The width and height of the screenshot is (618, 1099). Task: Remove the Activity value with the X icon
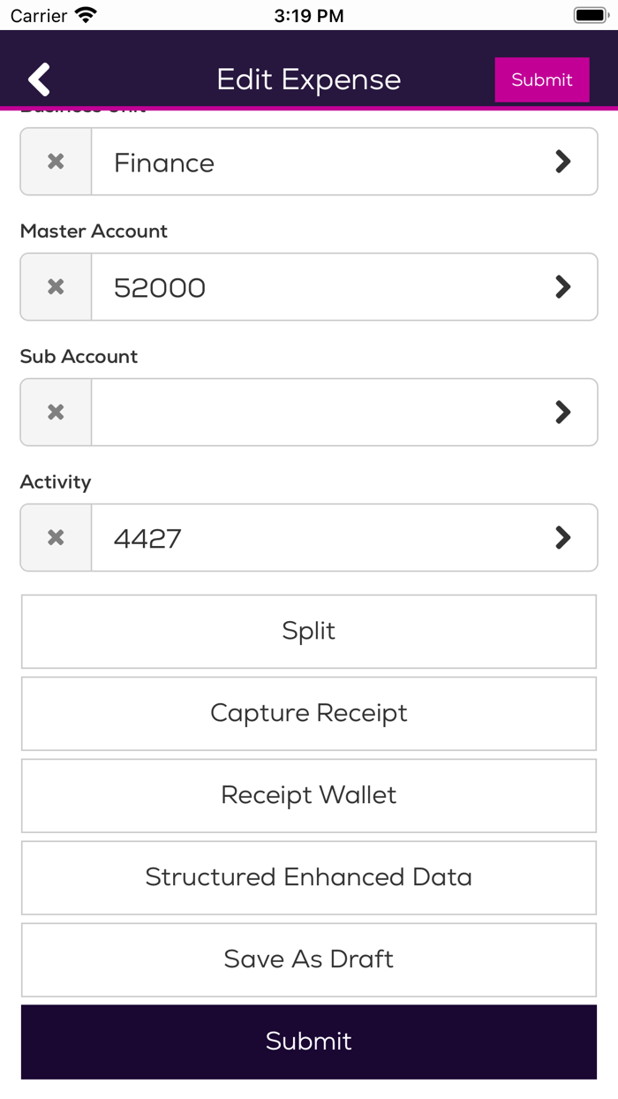pyautogui.click(x=55, y=537)
